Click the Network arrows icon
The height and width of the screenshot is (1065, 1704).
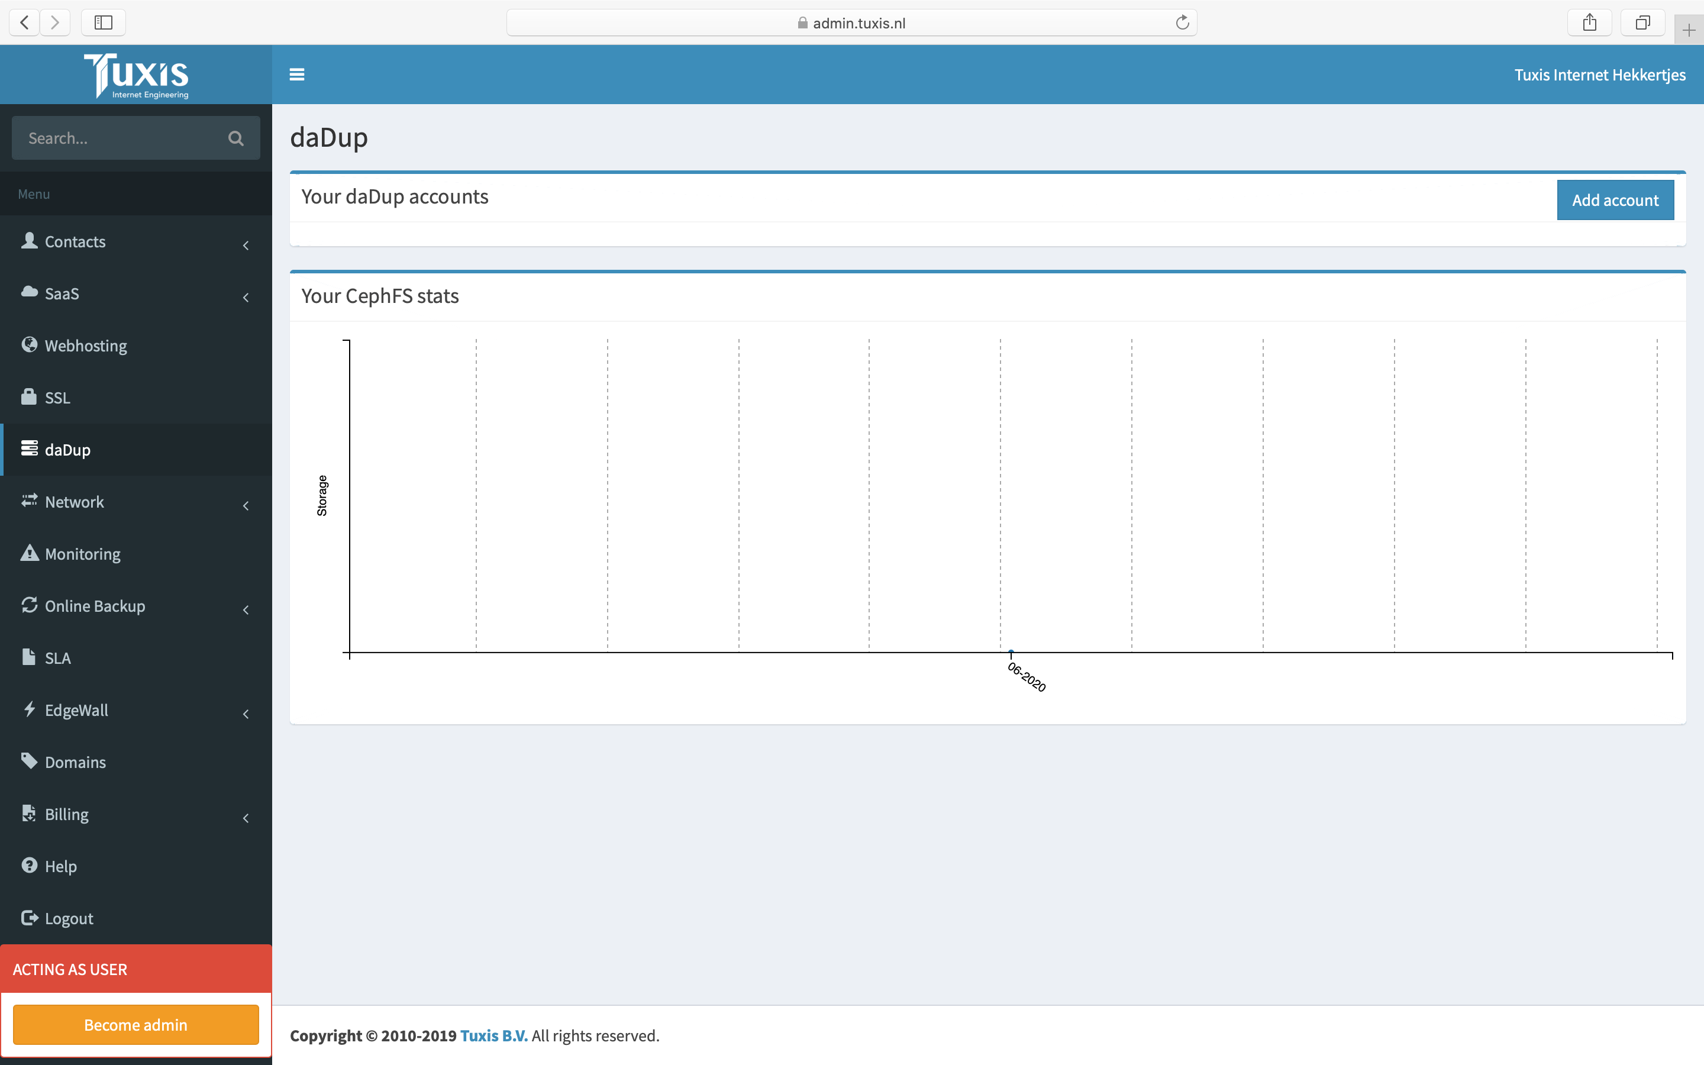pos(29,500)
